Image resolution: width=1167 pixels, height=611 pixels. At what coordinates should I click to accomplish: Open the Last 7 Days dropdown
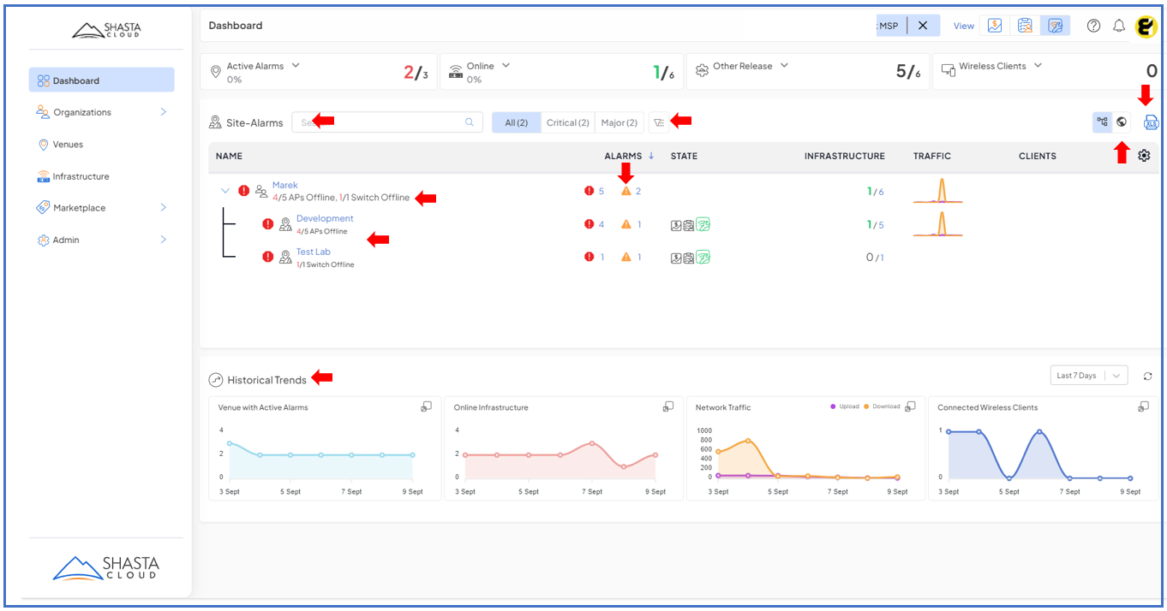click(1089, 376)
